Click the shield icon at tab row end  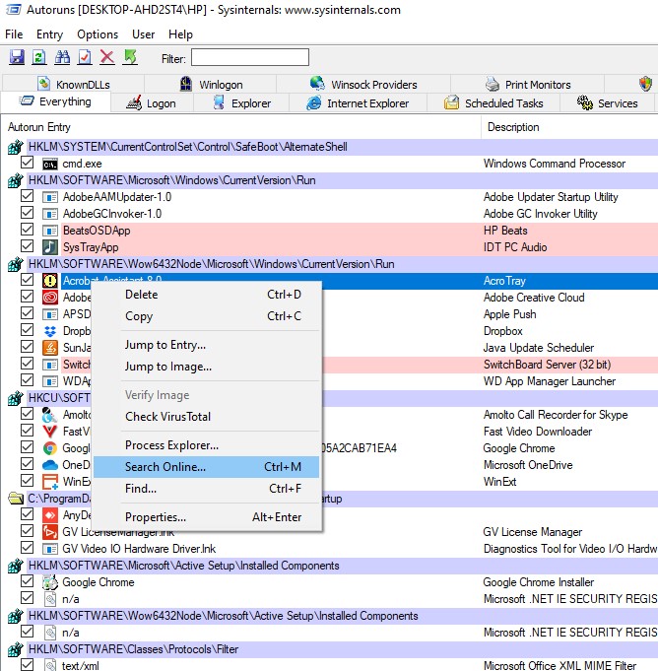[645, 84]
